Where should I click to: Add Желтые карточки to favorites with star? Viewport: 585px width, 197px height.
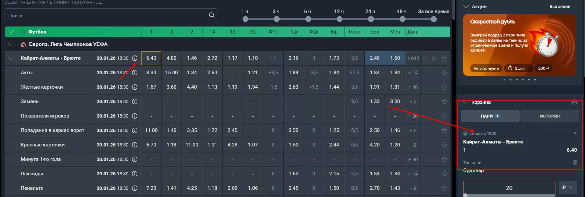[x=444, y=87]
